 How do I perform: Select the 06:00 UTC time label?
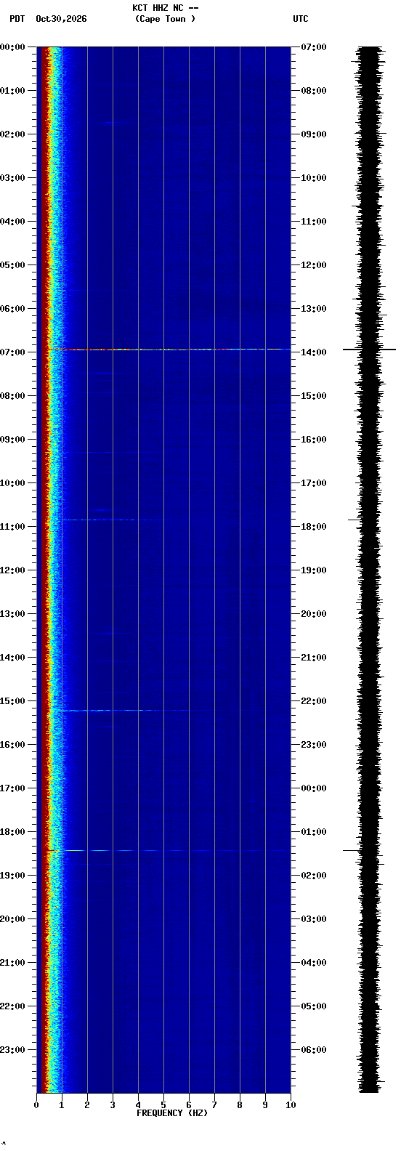pyautogui.click(x=314, y=1050)
